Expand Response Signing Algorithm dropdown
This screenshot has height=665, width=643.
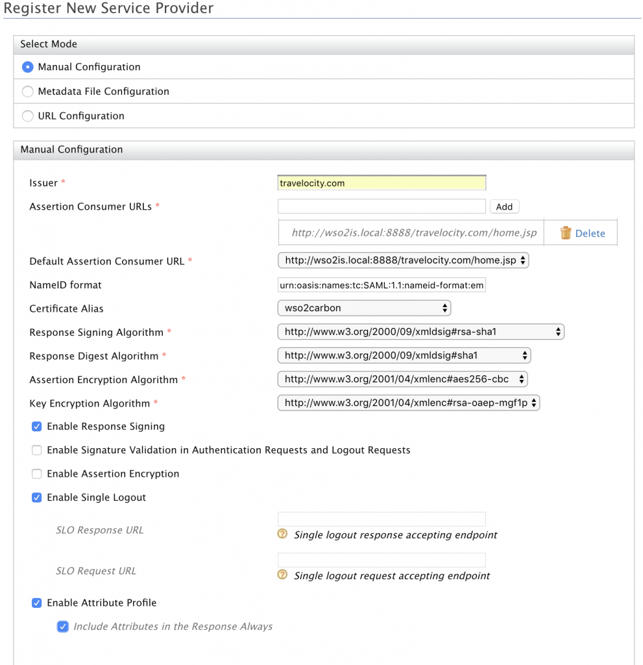coord(420,332)
